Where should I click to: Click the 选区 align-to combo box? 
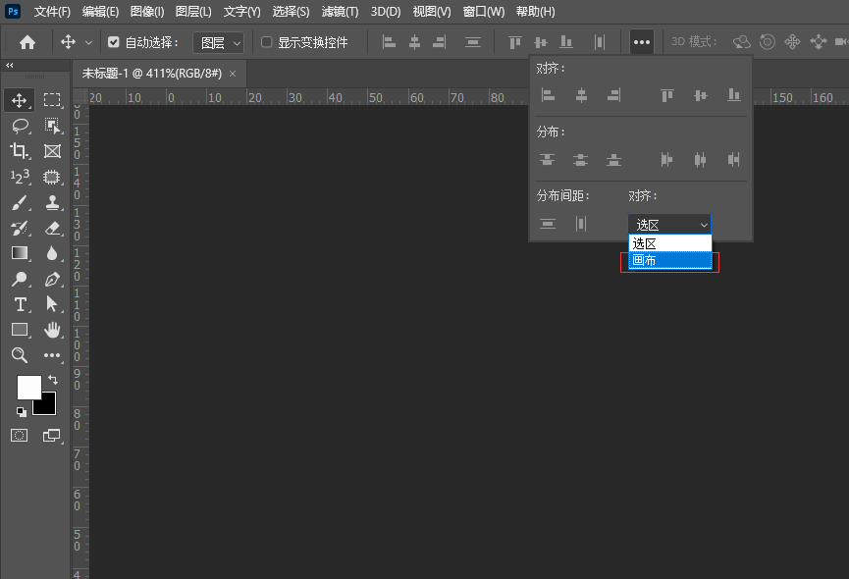[669, 225]
